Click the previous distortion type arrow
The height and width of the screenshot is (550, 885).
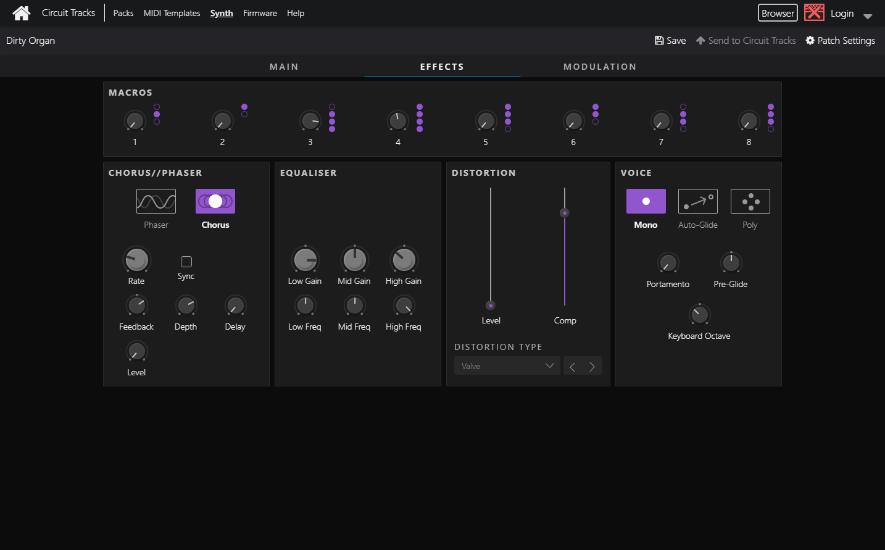572,365
